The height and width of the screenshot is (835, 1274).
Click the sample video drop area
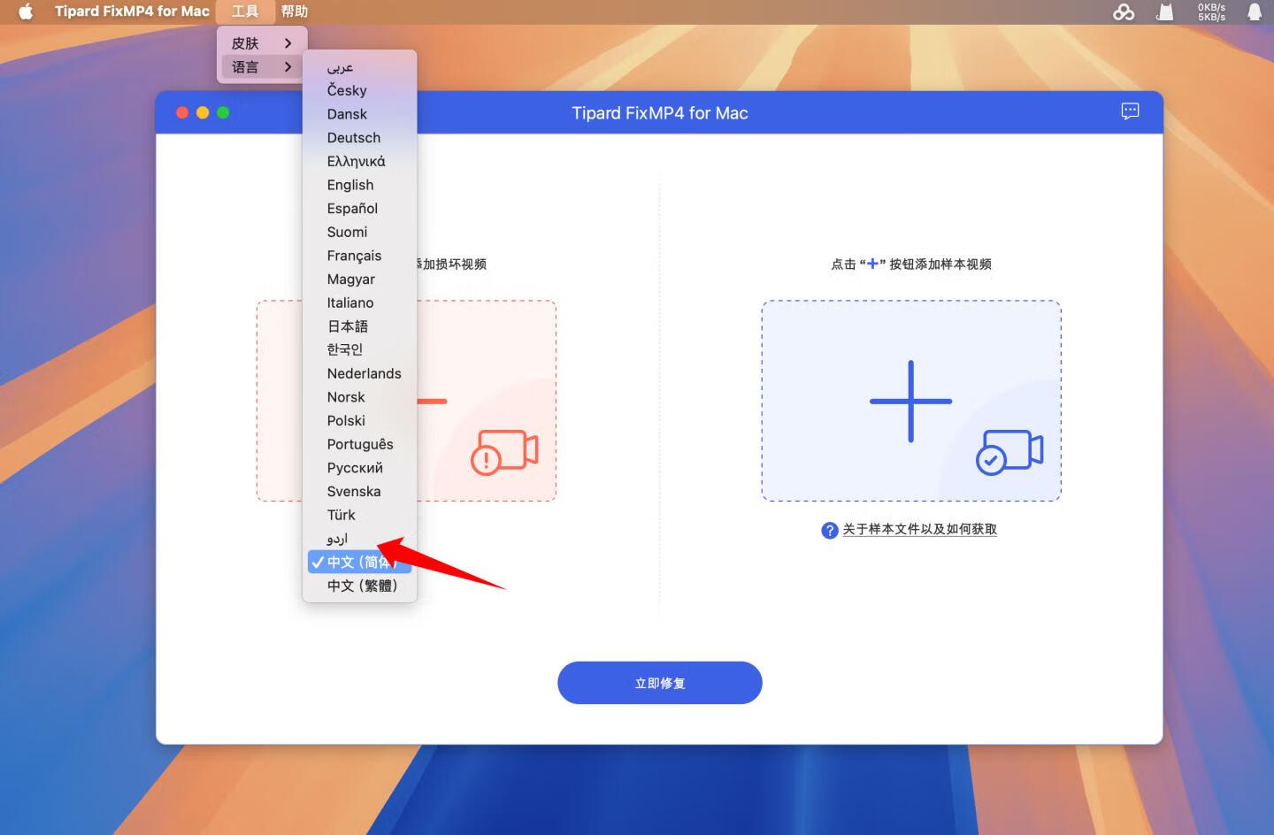(911, 401)
